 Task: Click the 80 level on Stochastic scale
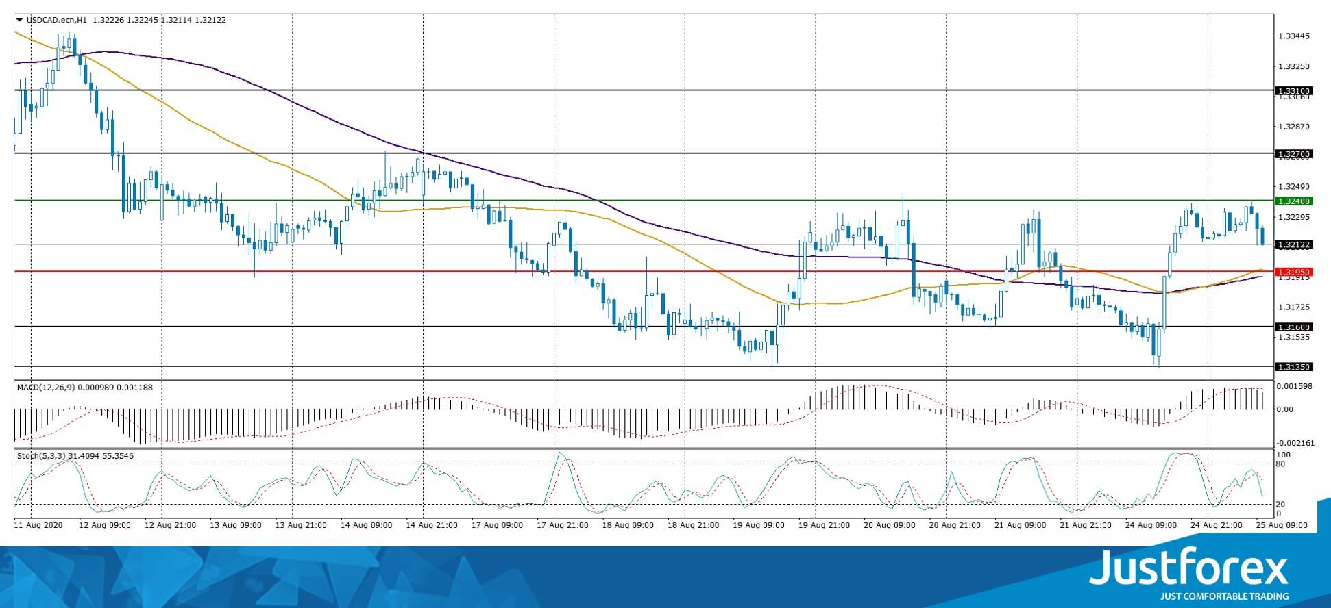pyautogui.click(x=1280, y=464)
